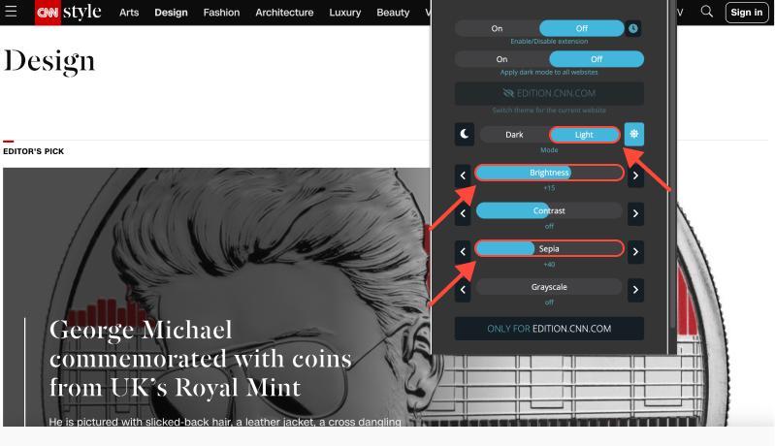
Task: Open the Architecture menu item
Action: [x=284, y=13]
